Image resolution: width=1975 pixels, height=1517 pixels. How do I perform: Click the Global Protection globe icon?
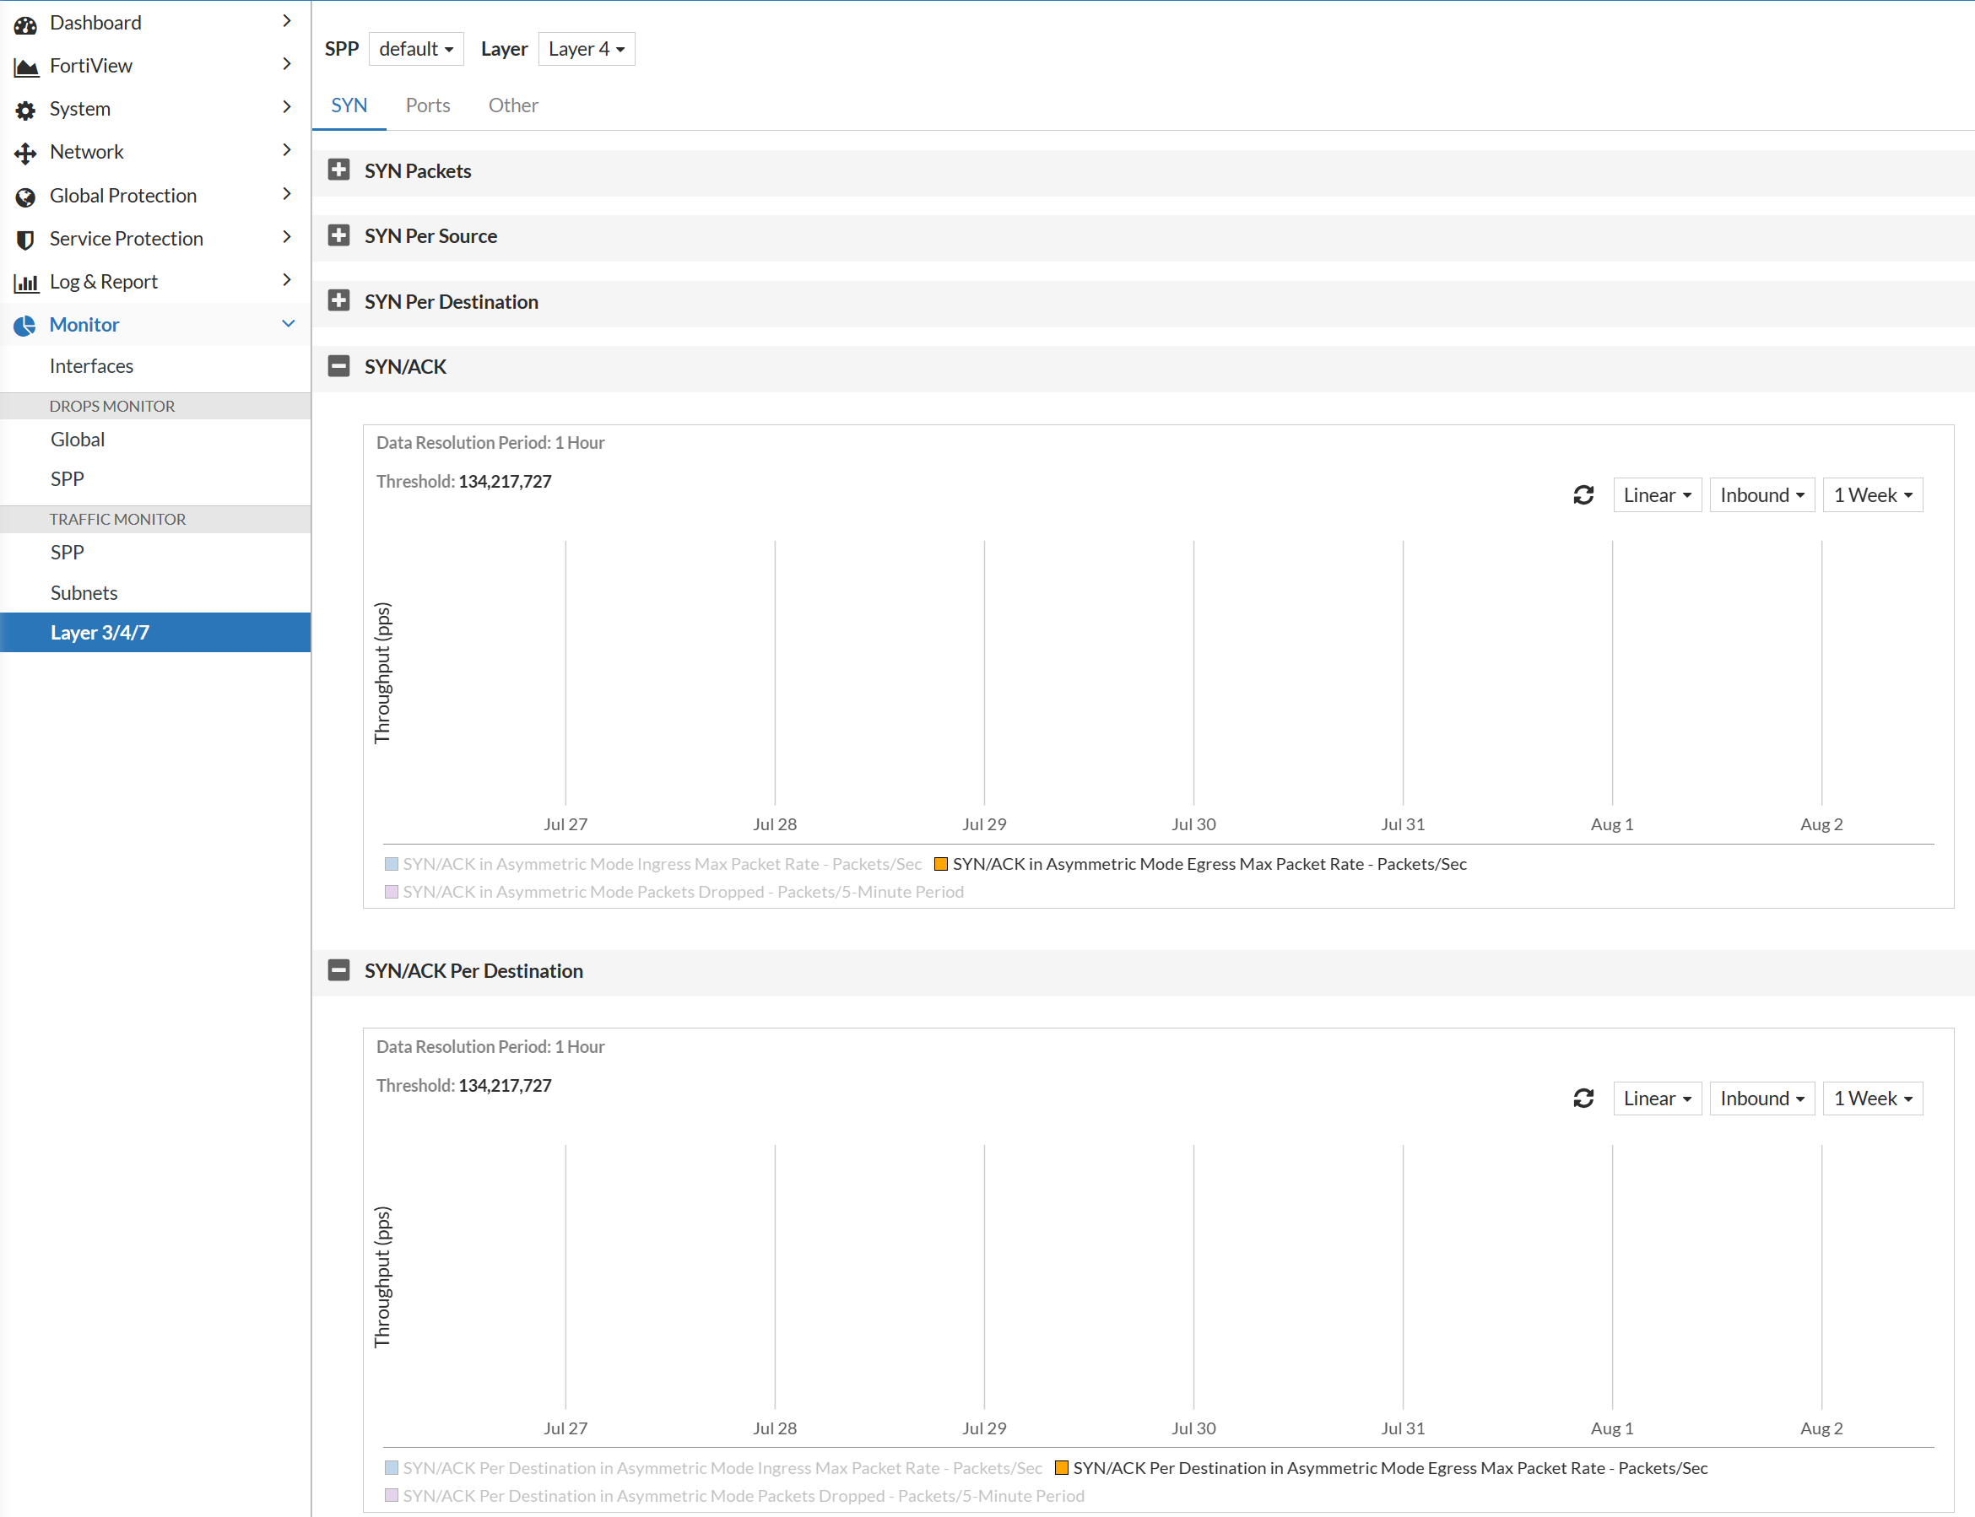25,197
